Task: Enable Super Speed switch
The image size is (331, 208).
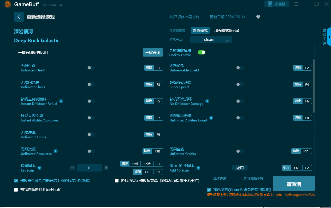Action: click(x=240, y=84)
